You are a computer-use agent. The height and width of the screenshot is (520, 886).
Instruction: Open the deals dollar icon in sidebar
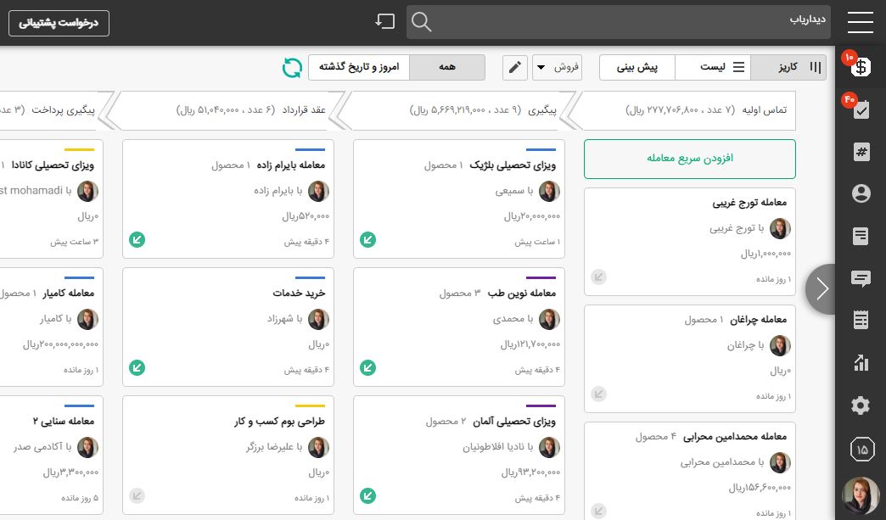click(861, 67)
